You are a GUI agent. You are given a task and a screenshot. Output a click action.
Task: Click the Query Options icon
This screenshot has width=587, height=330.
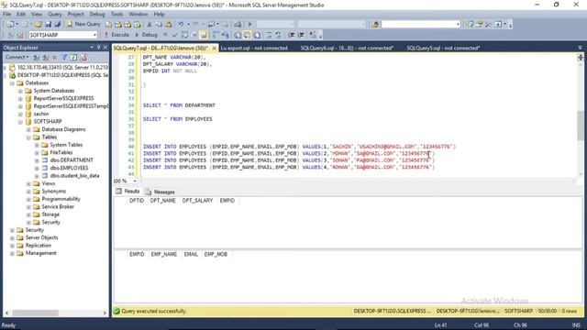pyautogui.click(x=194, y=35)
